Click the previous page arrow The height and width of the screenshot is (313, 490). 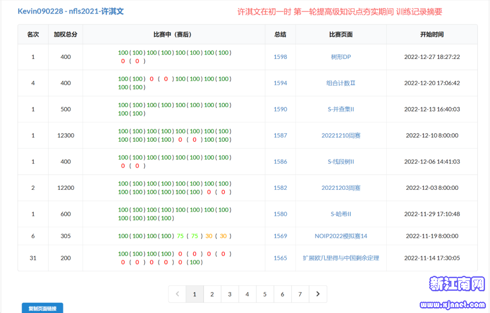coord(177,294)
